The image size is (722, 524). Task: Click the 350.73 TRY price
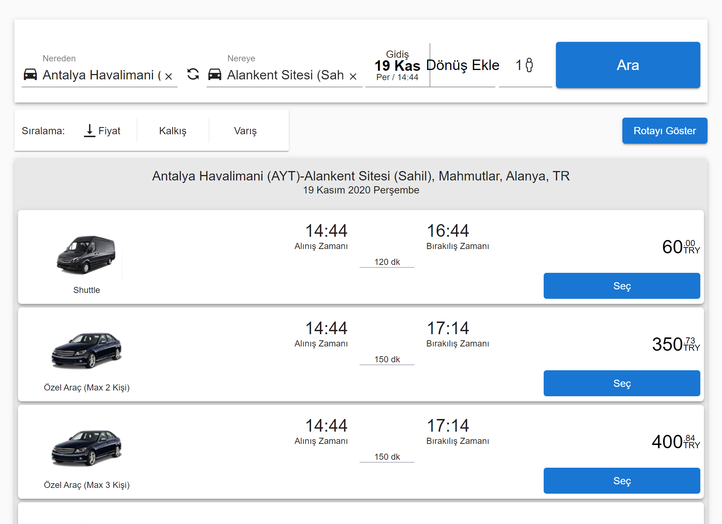[x=676, y=344]
